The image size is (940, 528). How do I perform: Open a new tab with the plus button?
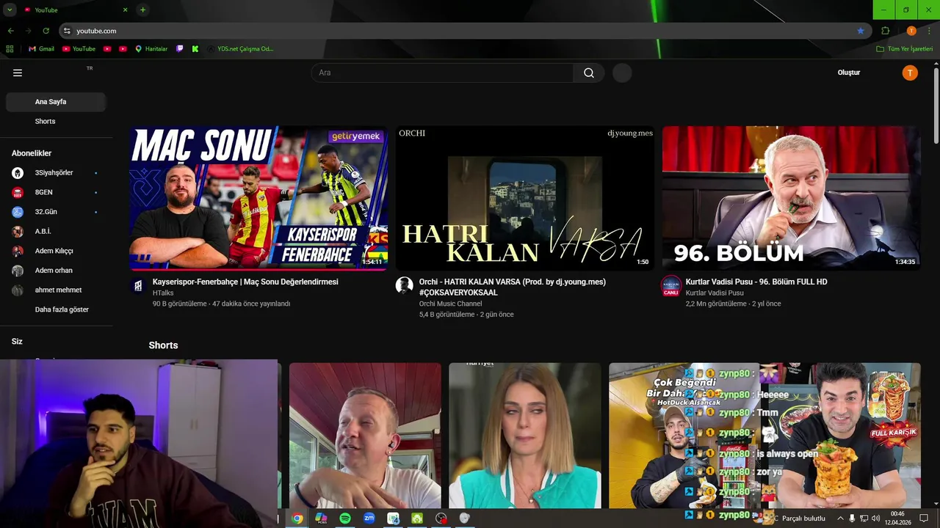142,10
